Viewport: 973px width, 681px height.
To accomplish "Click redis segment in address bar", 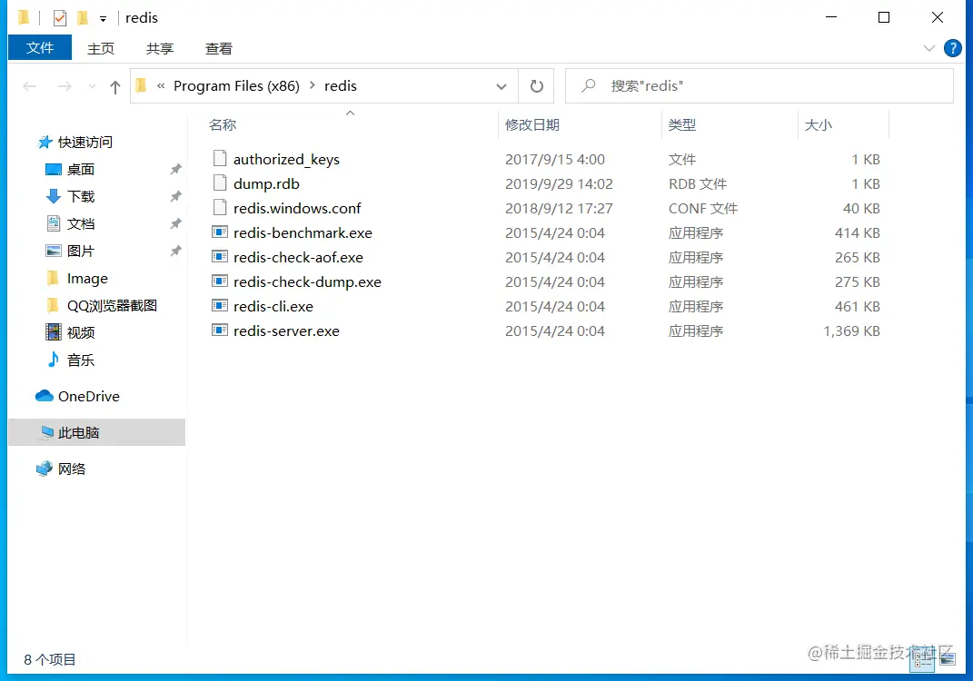I will point(341,85).
